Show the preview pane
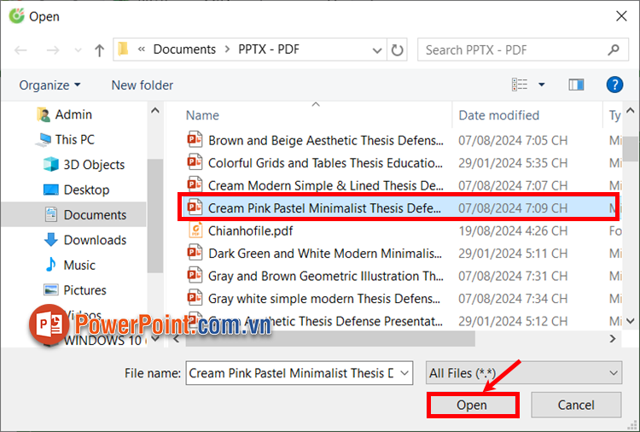640x432 pixels. coord(576,85)
